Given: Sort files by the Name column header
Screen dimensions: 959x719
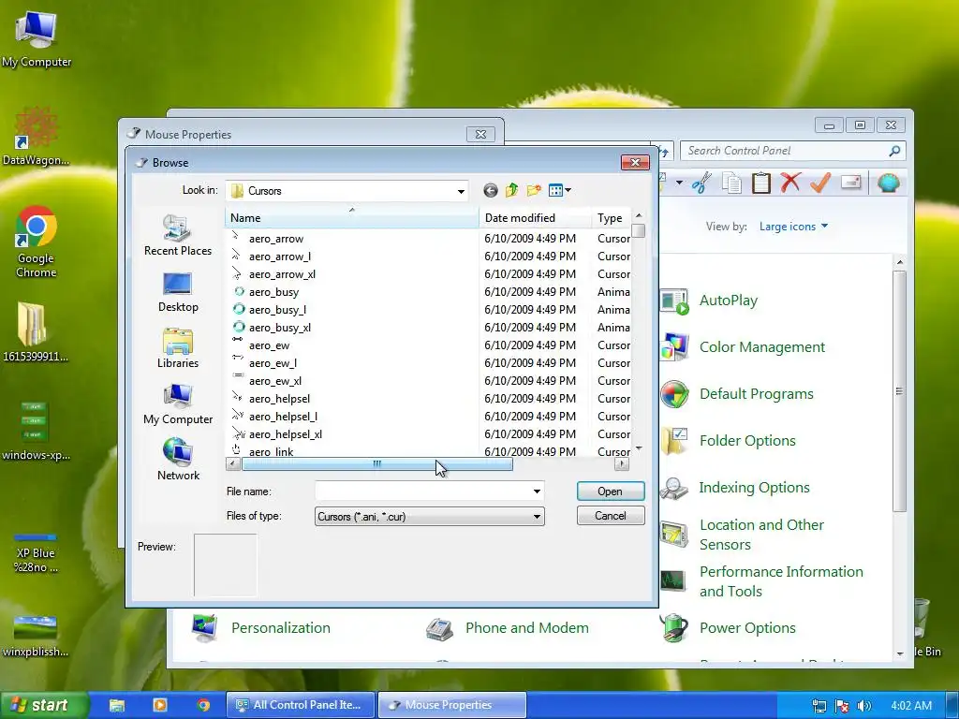Looking at the screenshot, I should tap(352, 217).
